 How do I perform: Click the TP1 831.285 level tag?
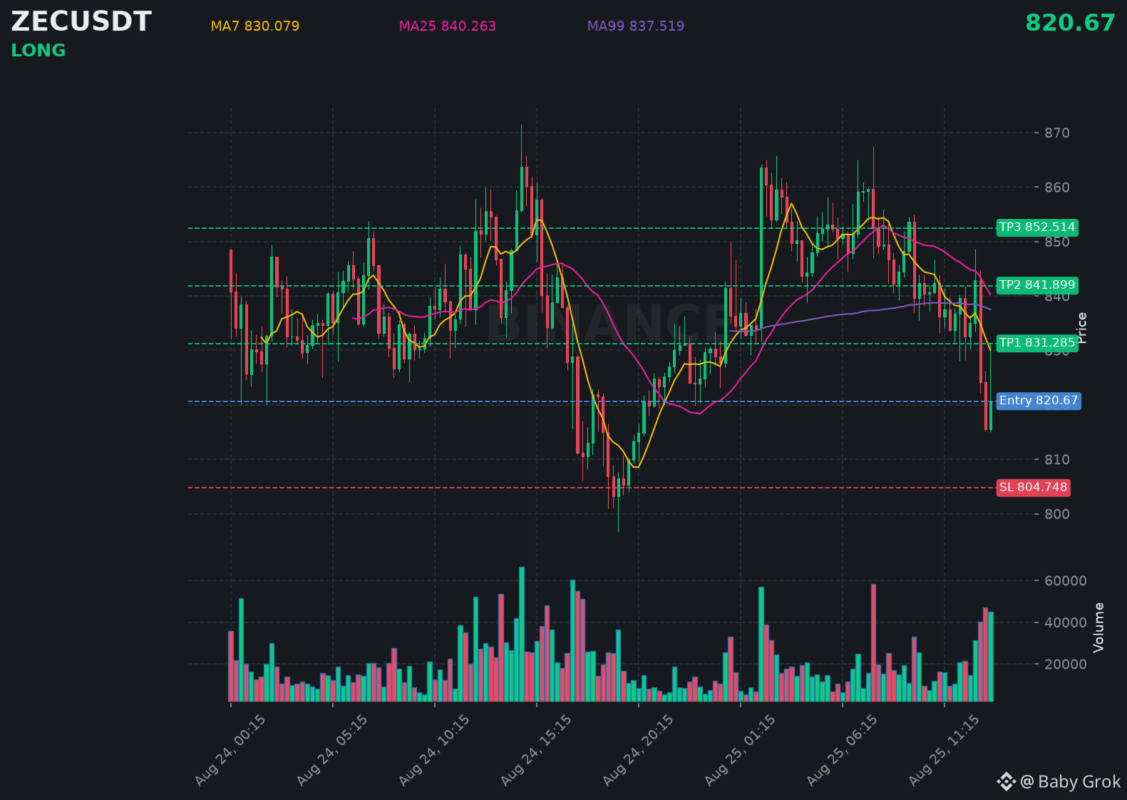pyautogui.click(x=1037, y=343)
